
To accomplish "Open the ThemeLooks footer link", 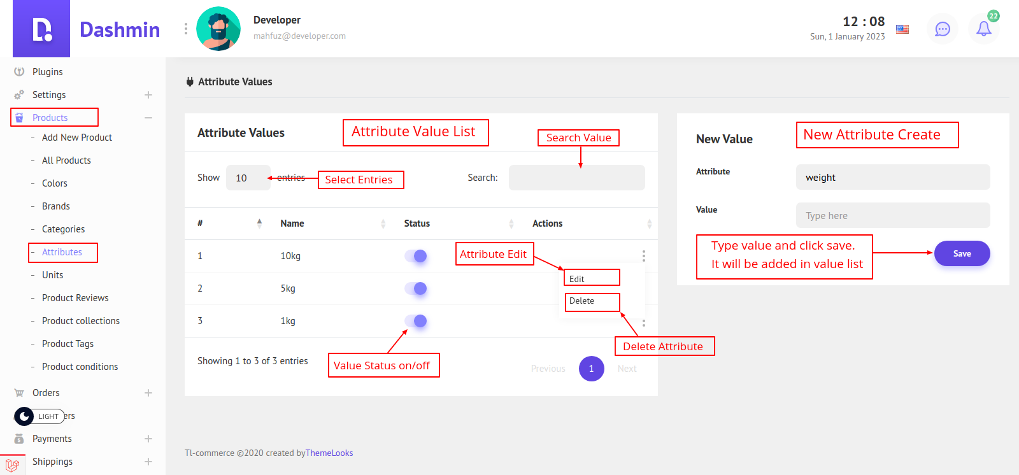I will click(329, 453).
